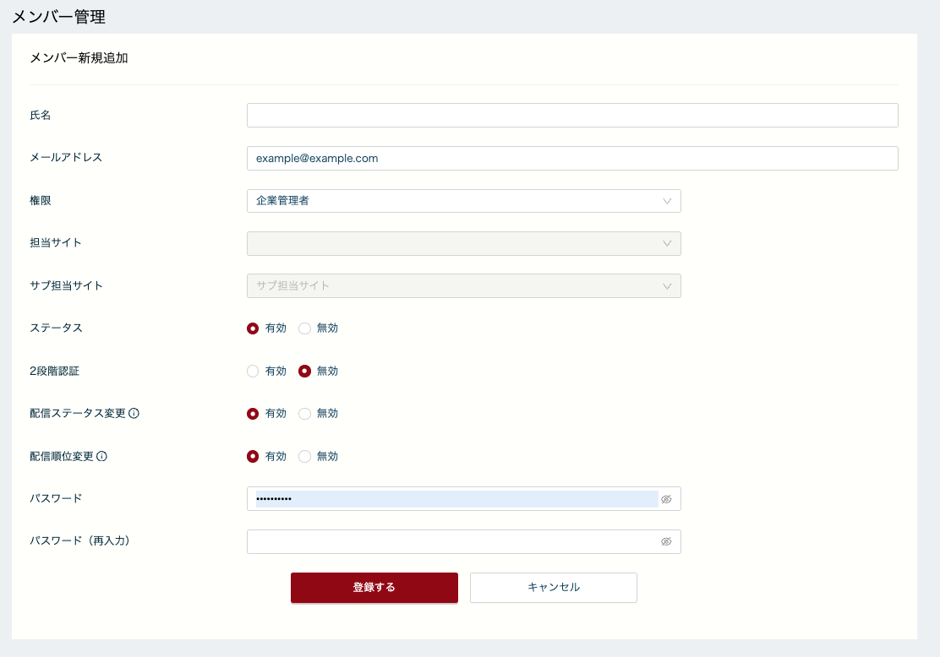Choose 無効 for 配信ステータス変更

point(304,414)
